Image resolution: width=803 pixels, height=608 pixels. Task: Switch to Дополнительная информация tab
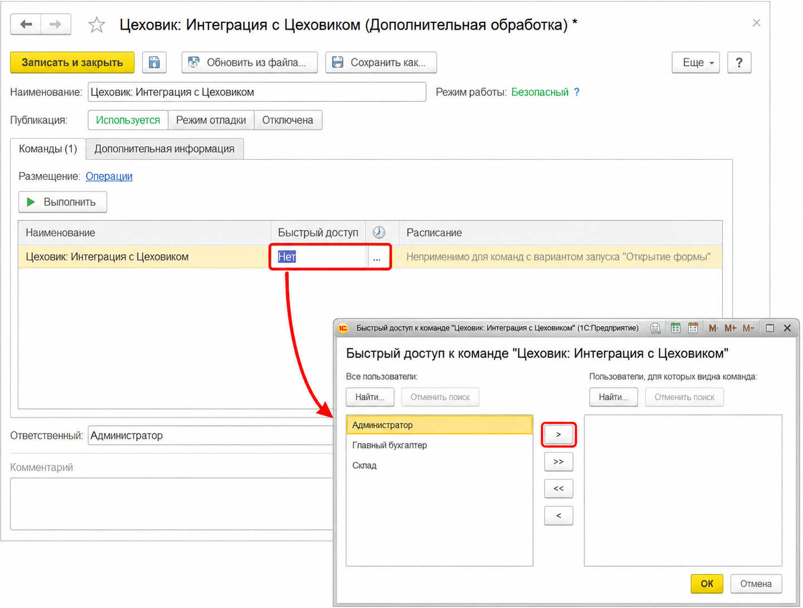coord(164,149)
